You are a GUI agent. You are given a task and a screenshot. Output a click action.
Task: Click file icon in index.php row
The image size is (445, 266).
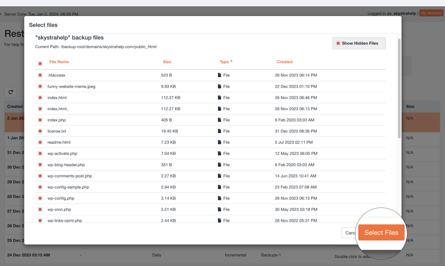coord(219,120)
